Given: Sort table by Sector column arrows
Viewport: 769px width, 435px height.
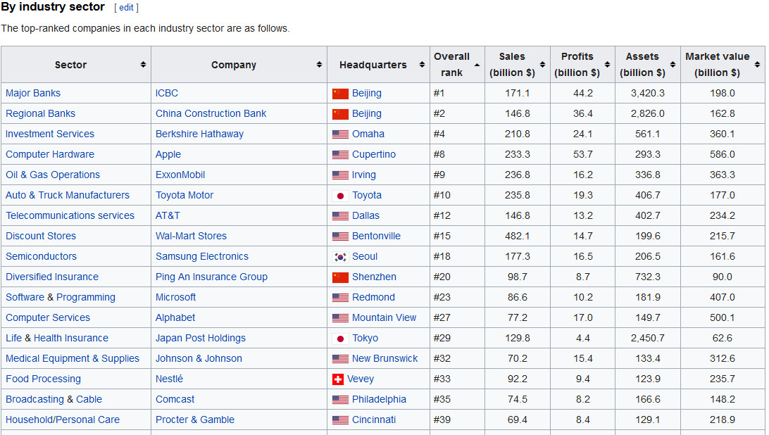Looking at the screenshot, I should point(143,65).
